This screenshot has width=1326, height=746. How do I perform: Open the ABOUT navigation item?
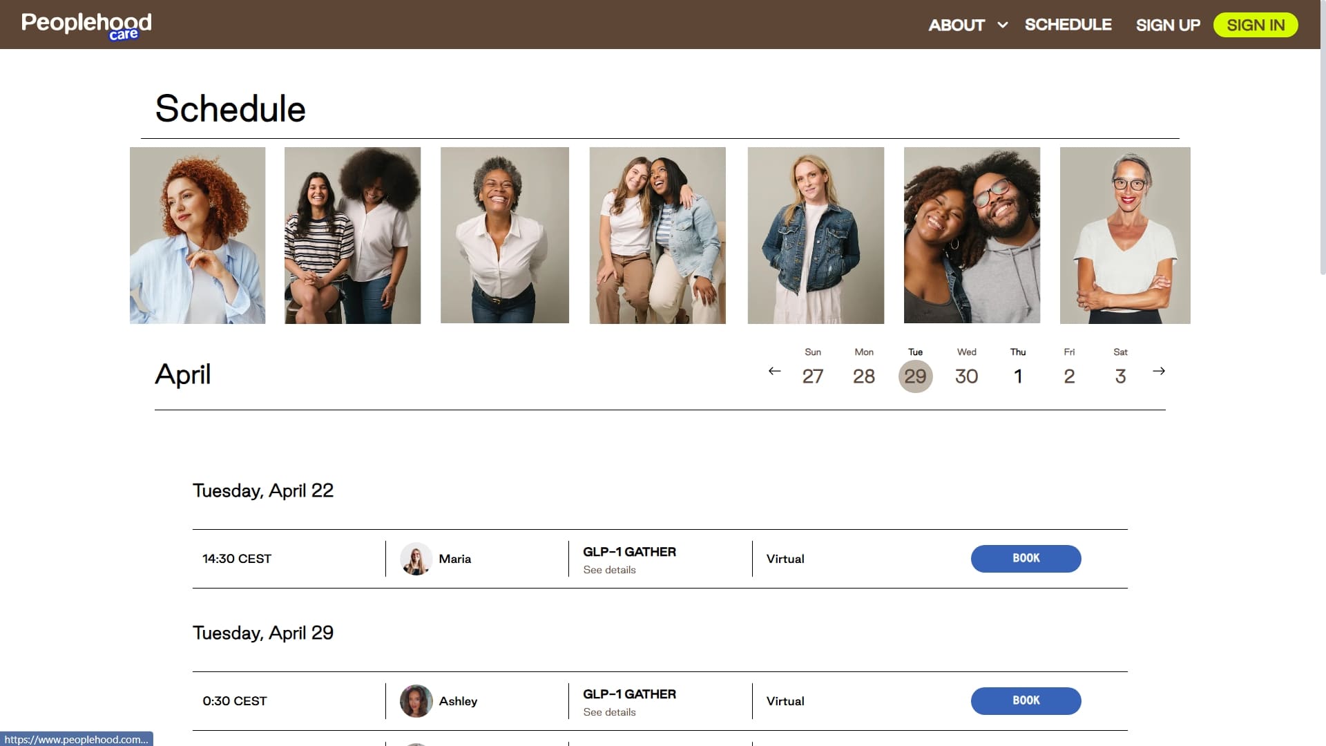tap(956, 25)
